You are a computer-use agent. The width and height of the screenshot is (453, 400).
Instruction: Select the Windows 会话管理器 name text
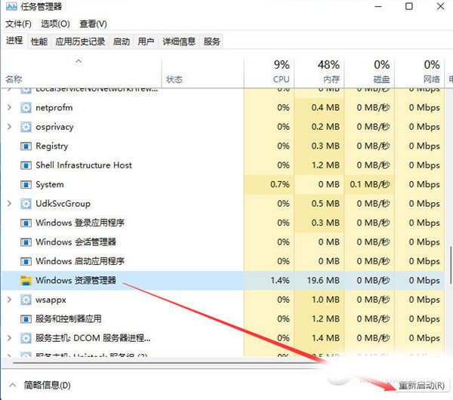pyautogui.click(x=75, y=242)
